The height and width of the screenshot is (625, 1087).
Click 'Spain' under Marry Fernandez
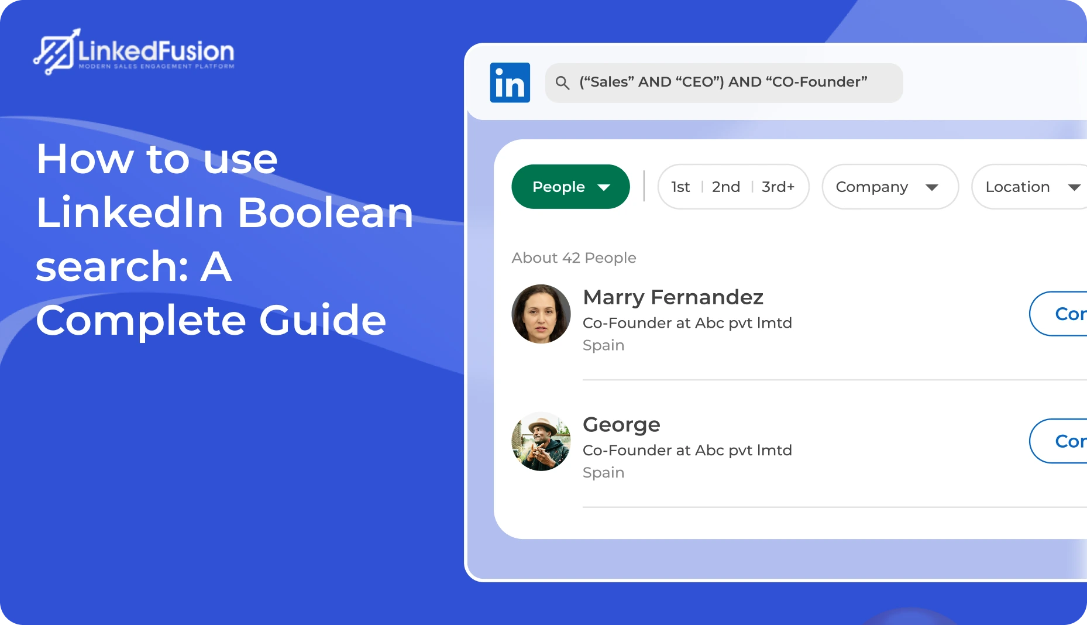pos(604,345)
